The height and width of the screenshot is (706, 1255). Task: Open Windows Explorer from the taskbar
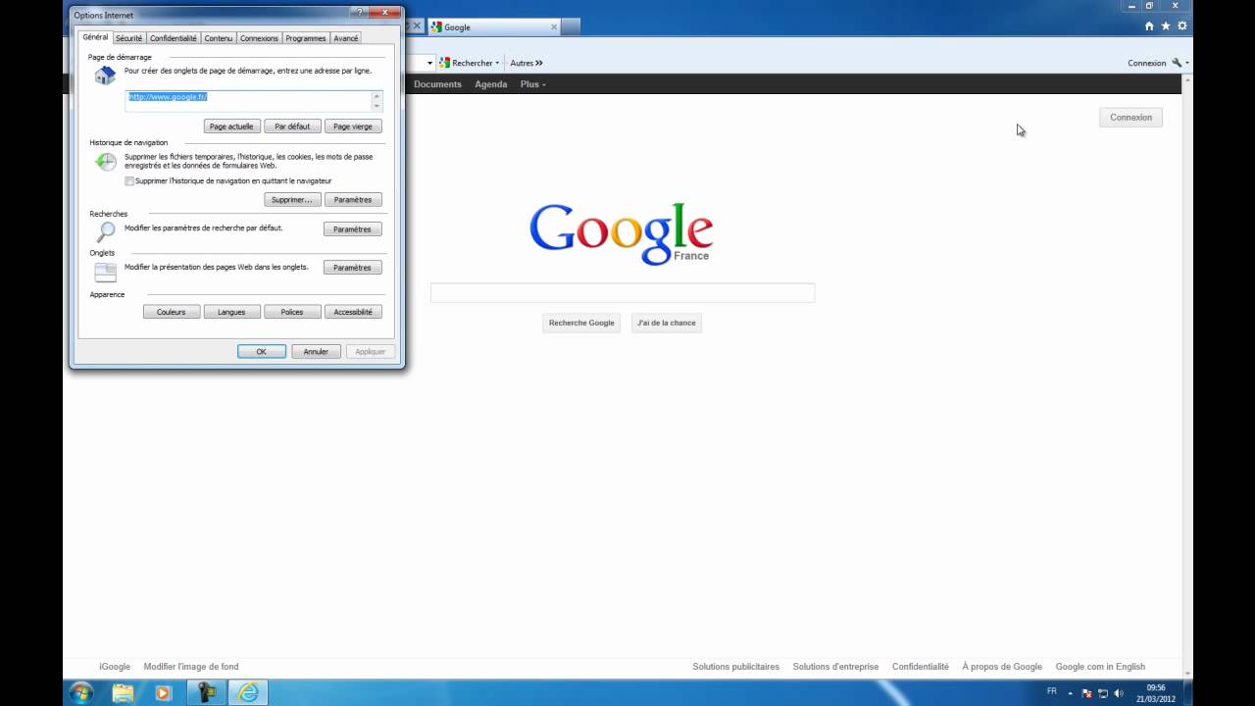pyautogui.click(x=123, y=692)
